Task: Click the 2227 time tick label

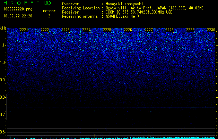Action: [x=149, y=30]
